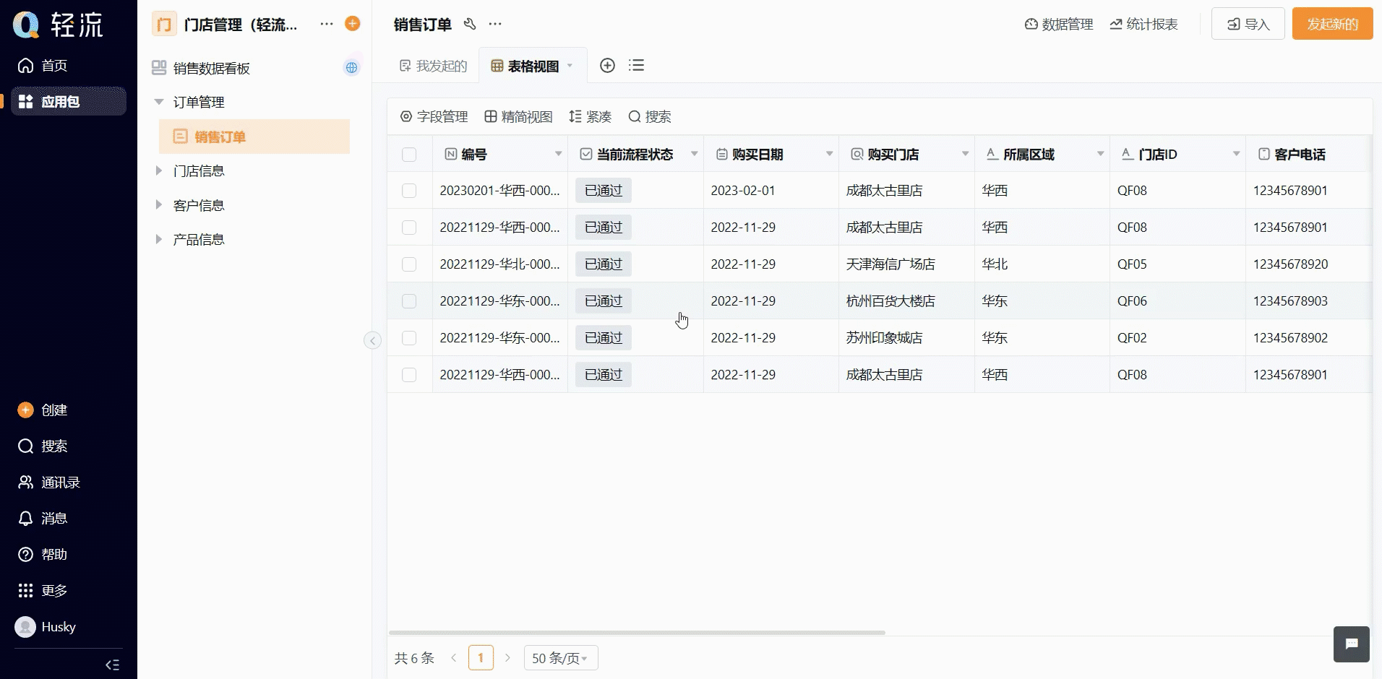Click QF05 store ID cell
Screen dimensions: 1382x679
(x=1132, y=264)
